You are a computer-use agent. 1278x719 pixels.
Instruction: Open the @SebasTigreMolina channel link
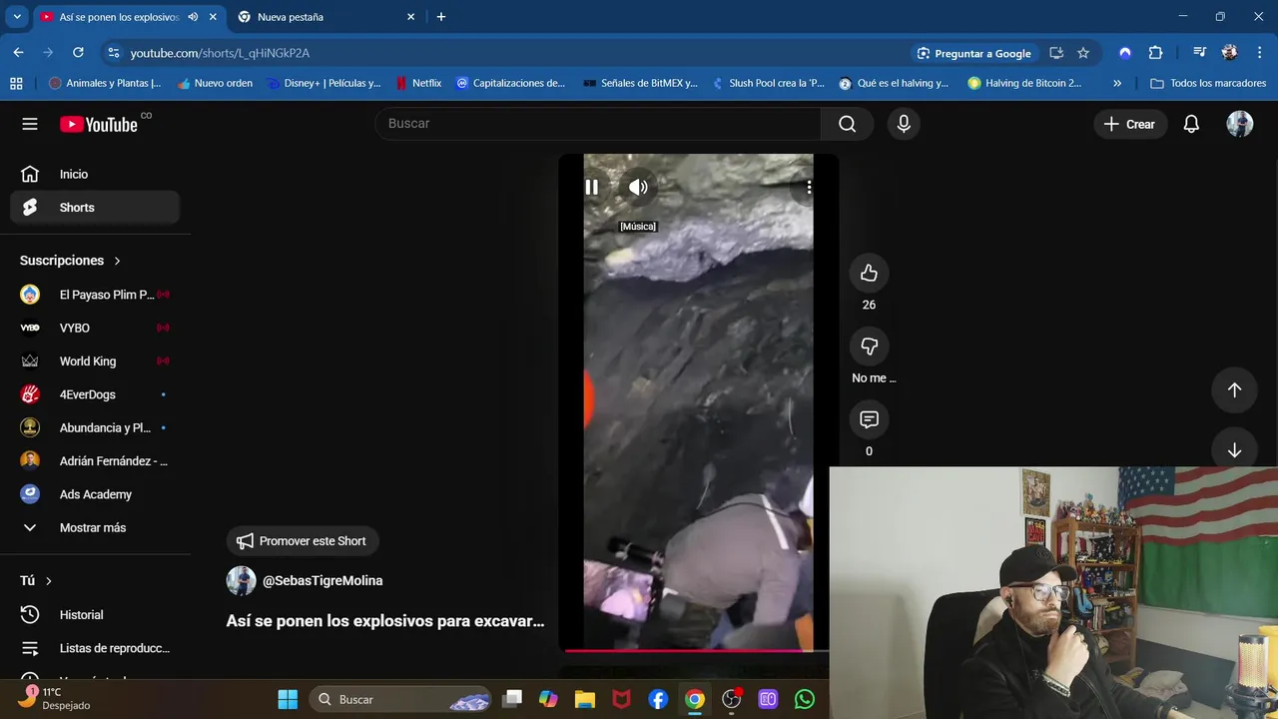tap(322, 580)
